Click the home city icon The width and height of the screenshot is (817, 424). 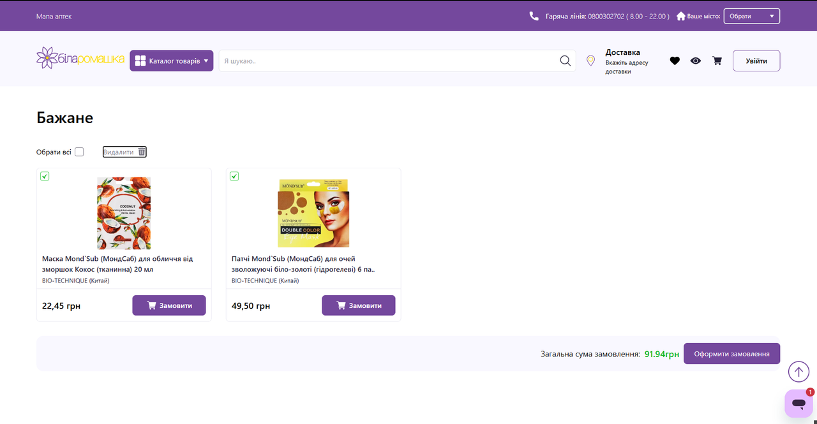(681, 16)
